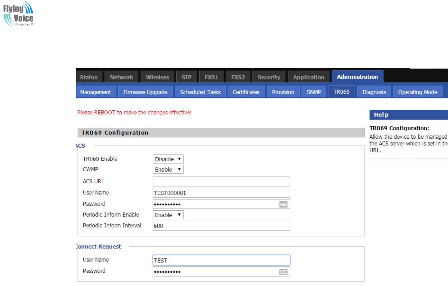Click the Periodic Inform Interval label
This screenshot has width=448, height=286.
112,225
